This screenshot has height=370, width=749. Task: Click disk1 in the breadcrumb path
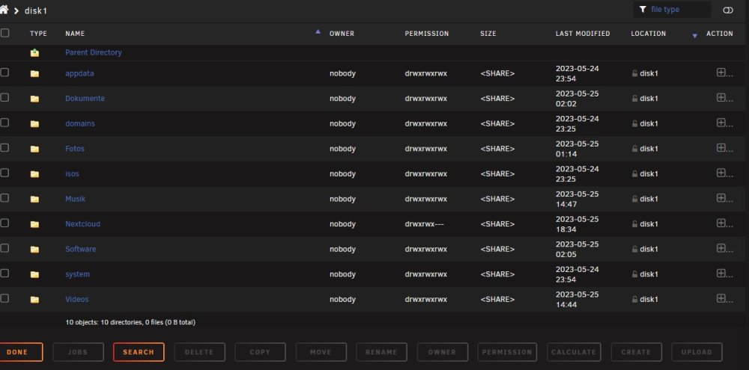click(x=36, y=10)
